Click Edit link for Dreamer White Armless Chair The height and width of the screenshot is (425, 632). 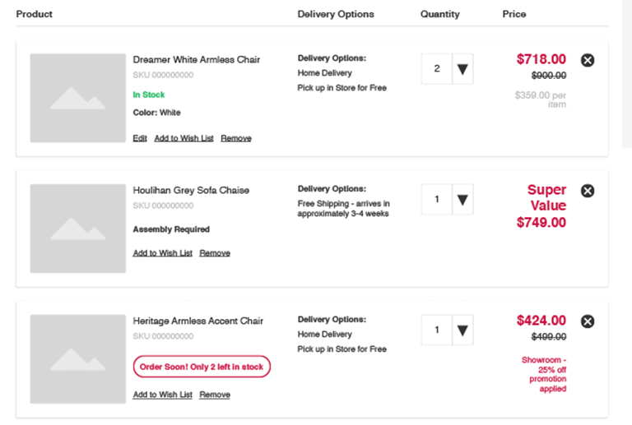coord(140,138)
